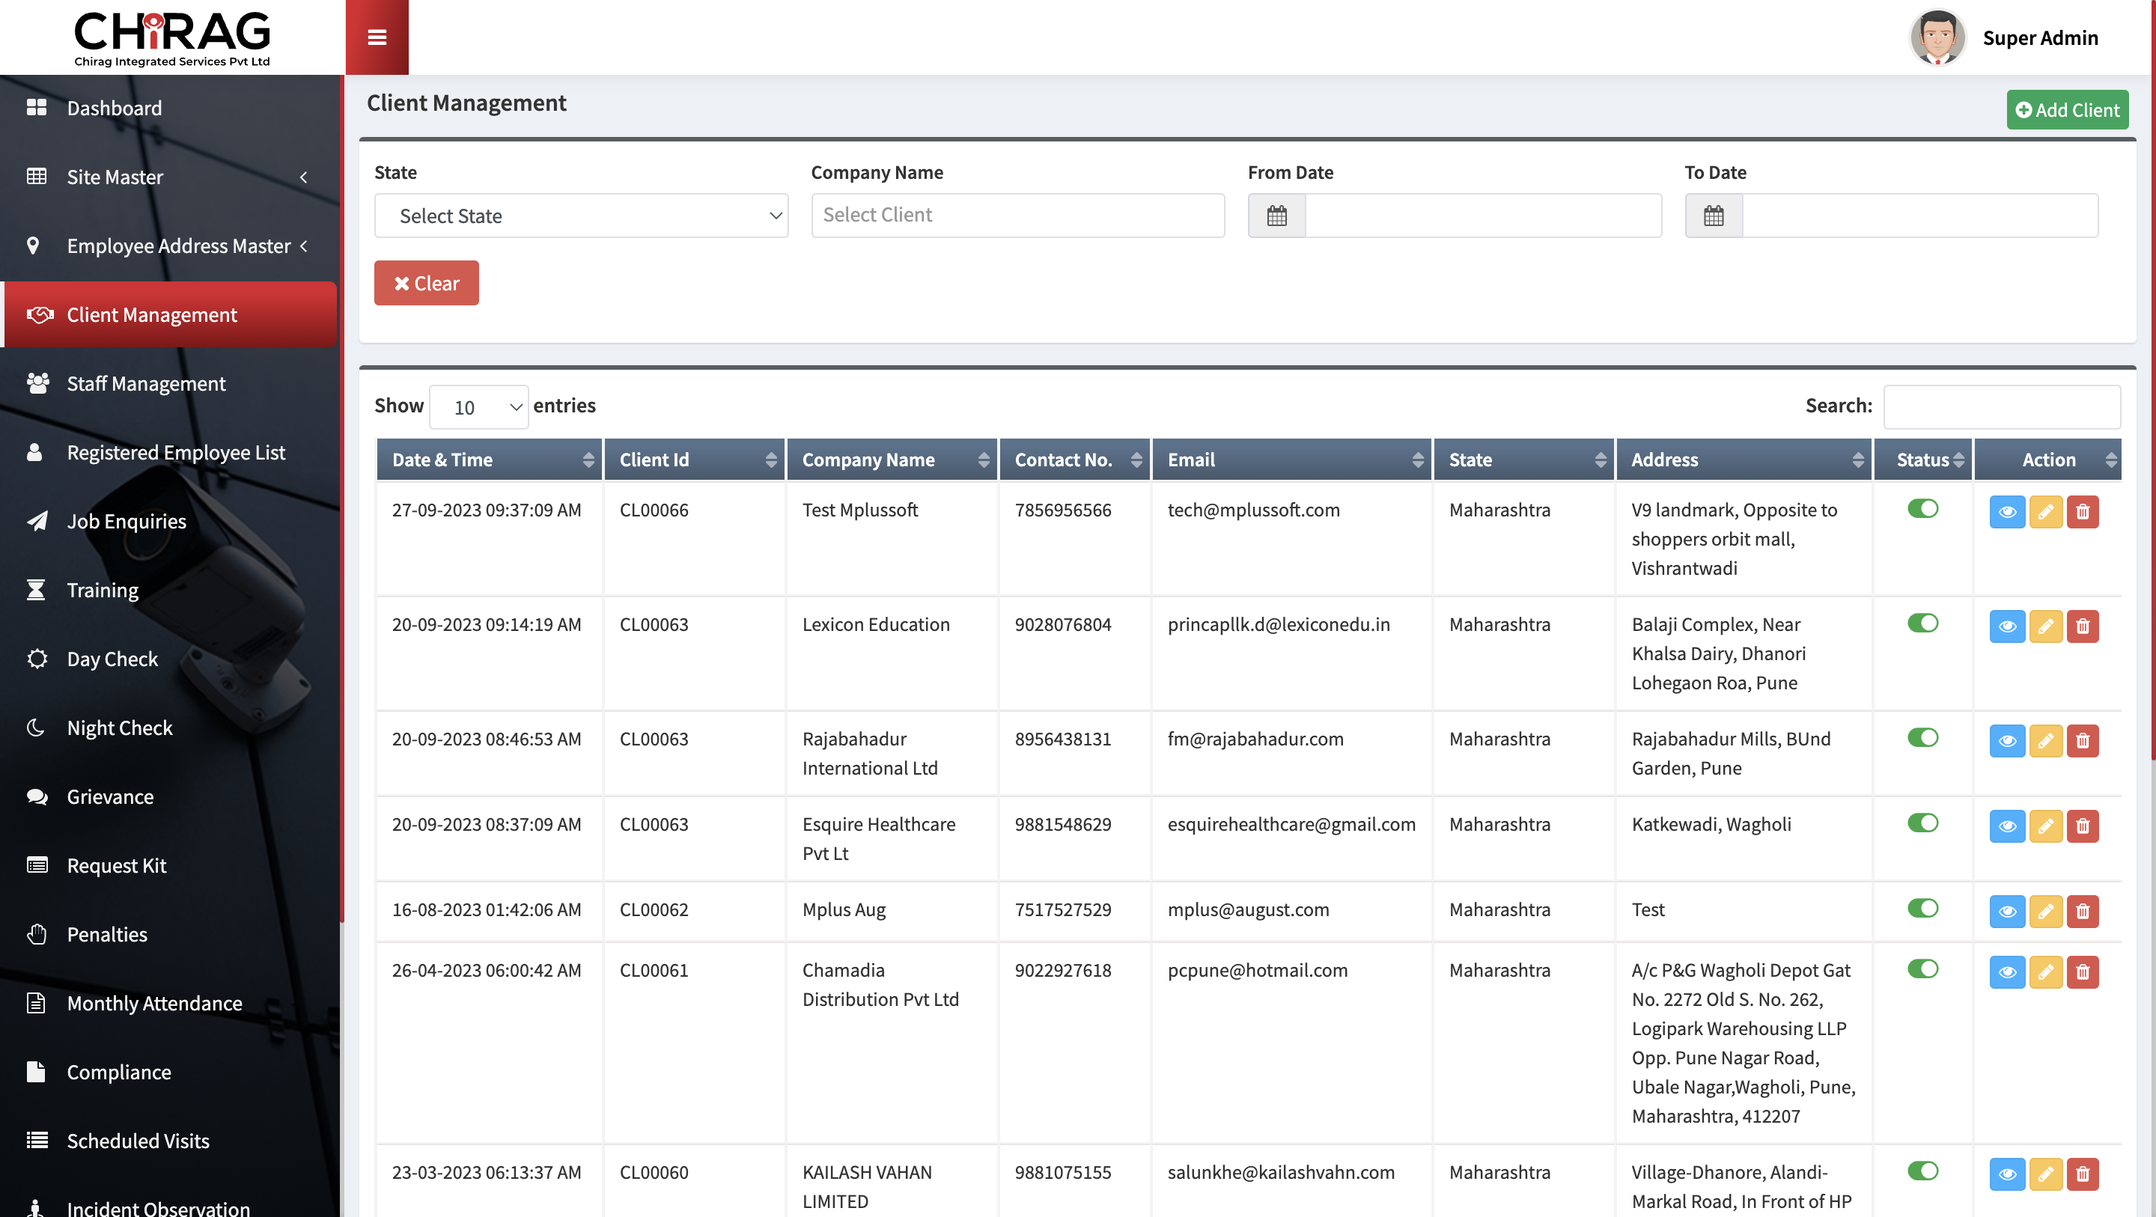Toggle status for Rajabahadur International Ltd
The image size is (2156, 1217).
(x=1922, y=738)
